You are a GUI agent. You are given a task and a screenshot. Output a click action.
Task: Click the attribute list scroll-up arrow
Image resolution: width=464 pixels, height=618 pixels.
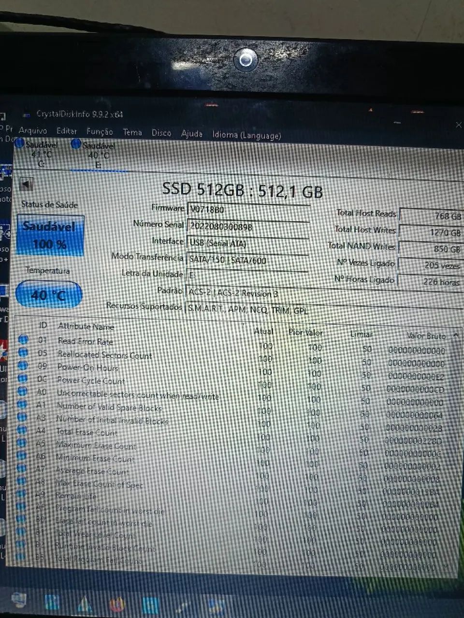coord(456,335)
